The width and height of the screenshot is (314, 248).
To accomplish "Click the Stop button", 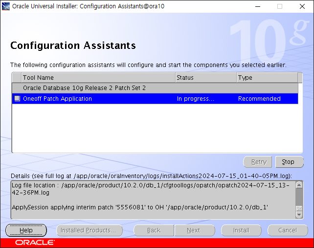I will 290,162.
